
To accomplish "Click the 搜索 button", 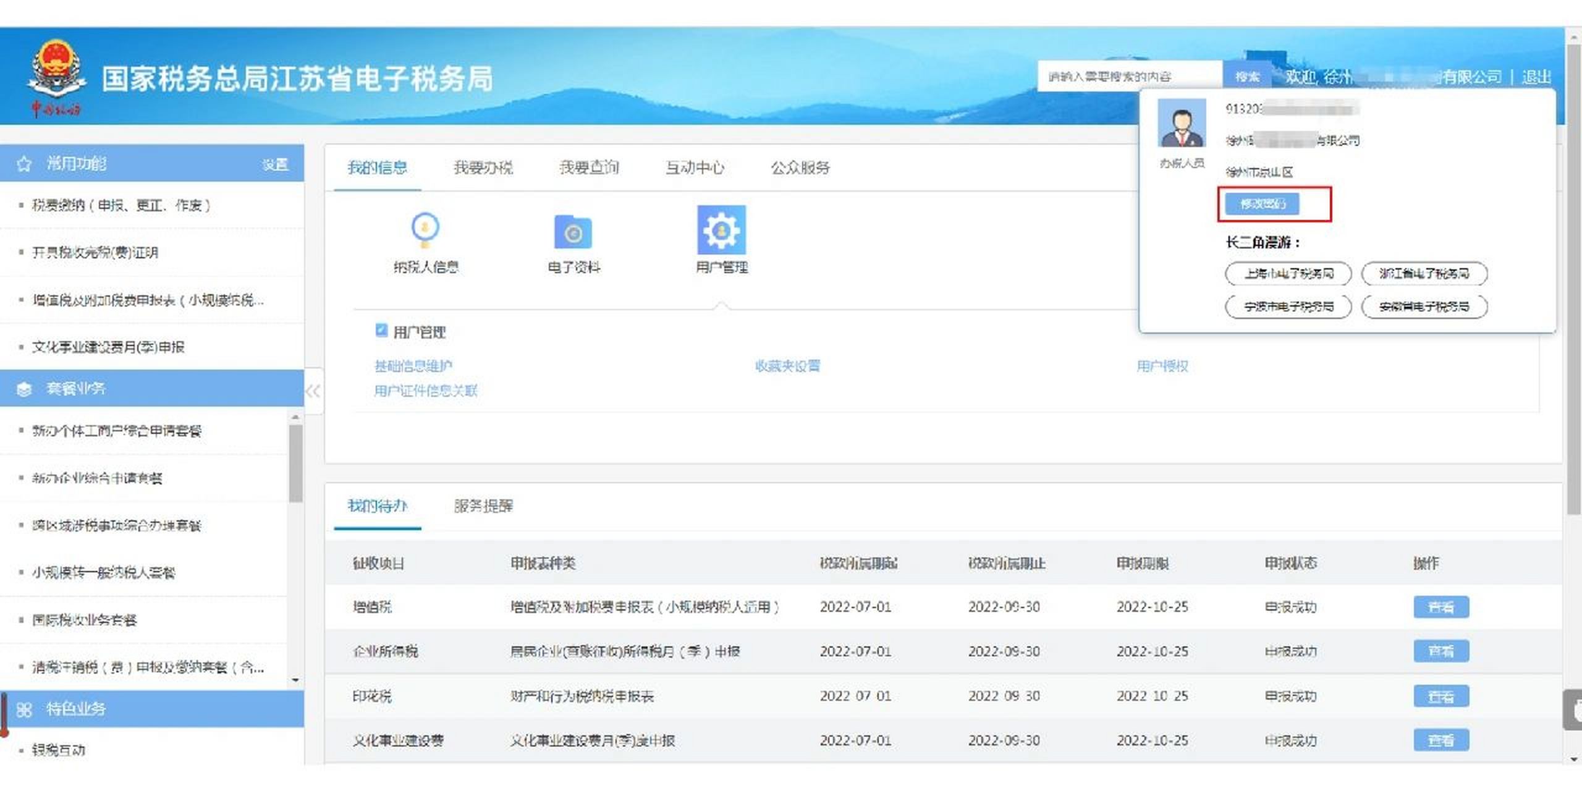I will (1247, 77).
